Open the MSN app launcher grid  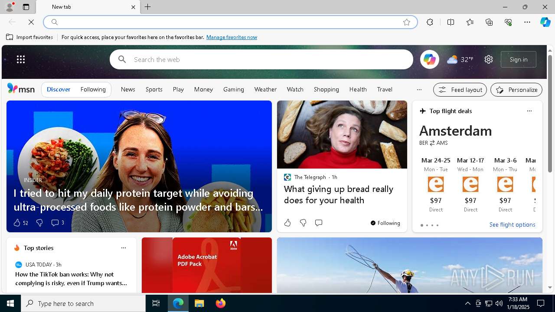21,59
